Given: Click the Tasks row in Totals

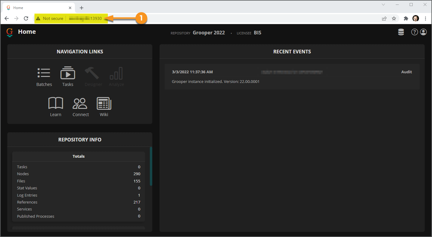Looking at the screenshot, I should tap(79, 167).
